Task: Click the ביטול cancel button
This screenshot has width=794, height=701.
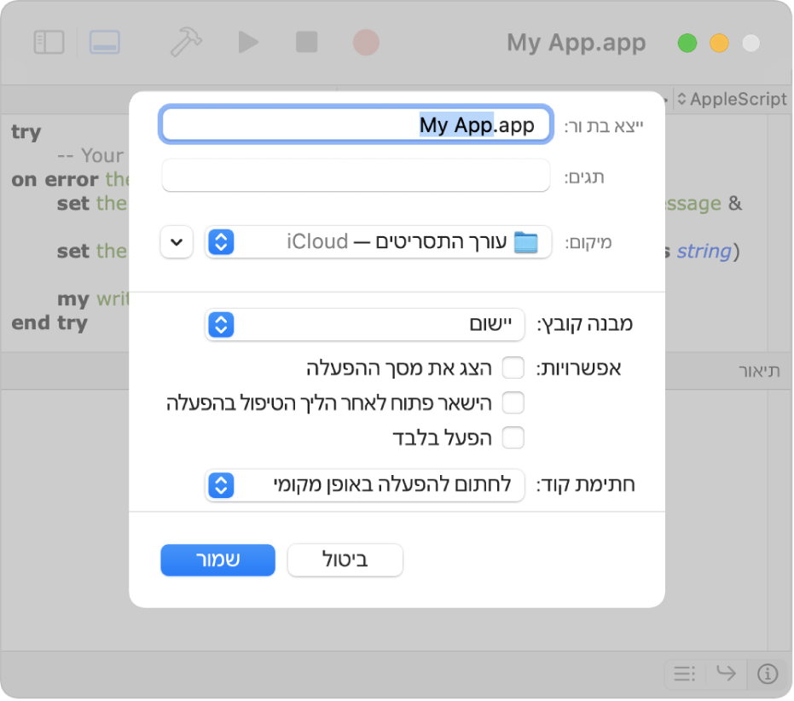Action: click(x=345, y=559)
